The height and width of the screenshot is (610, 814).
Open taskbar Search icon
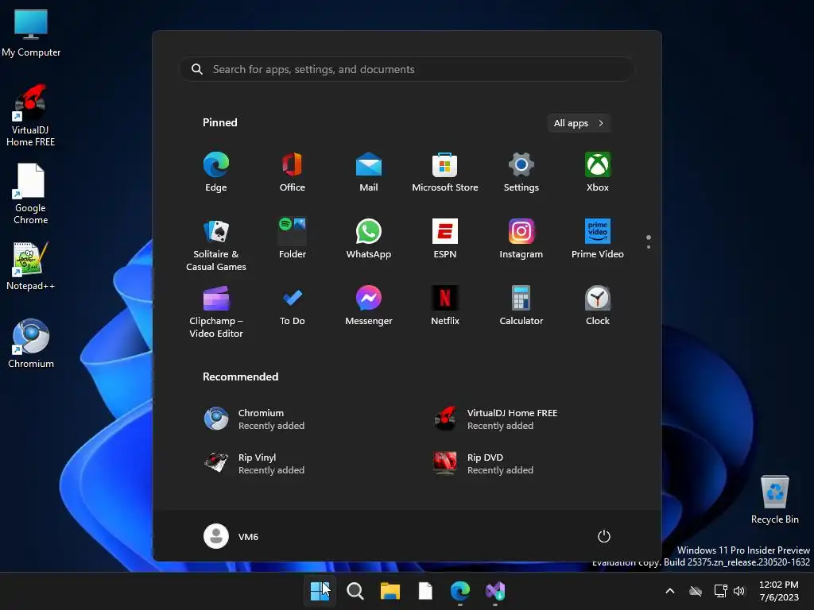[355, 591]
